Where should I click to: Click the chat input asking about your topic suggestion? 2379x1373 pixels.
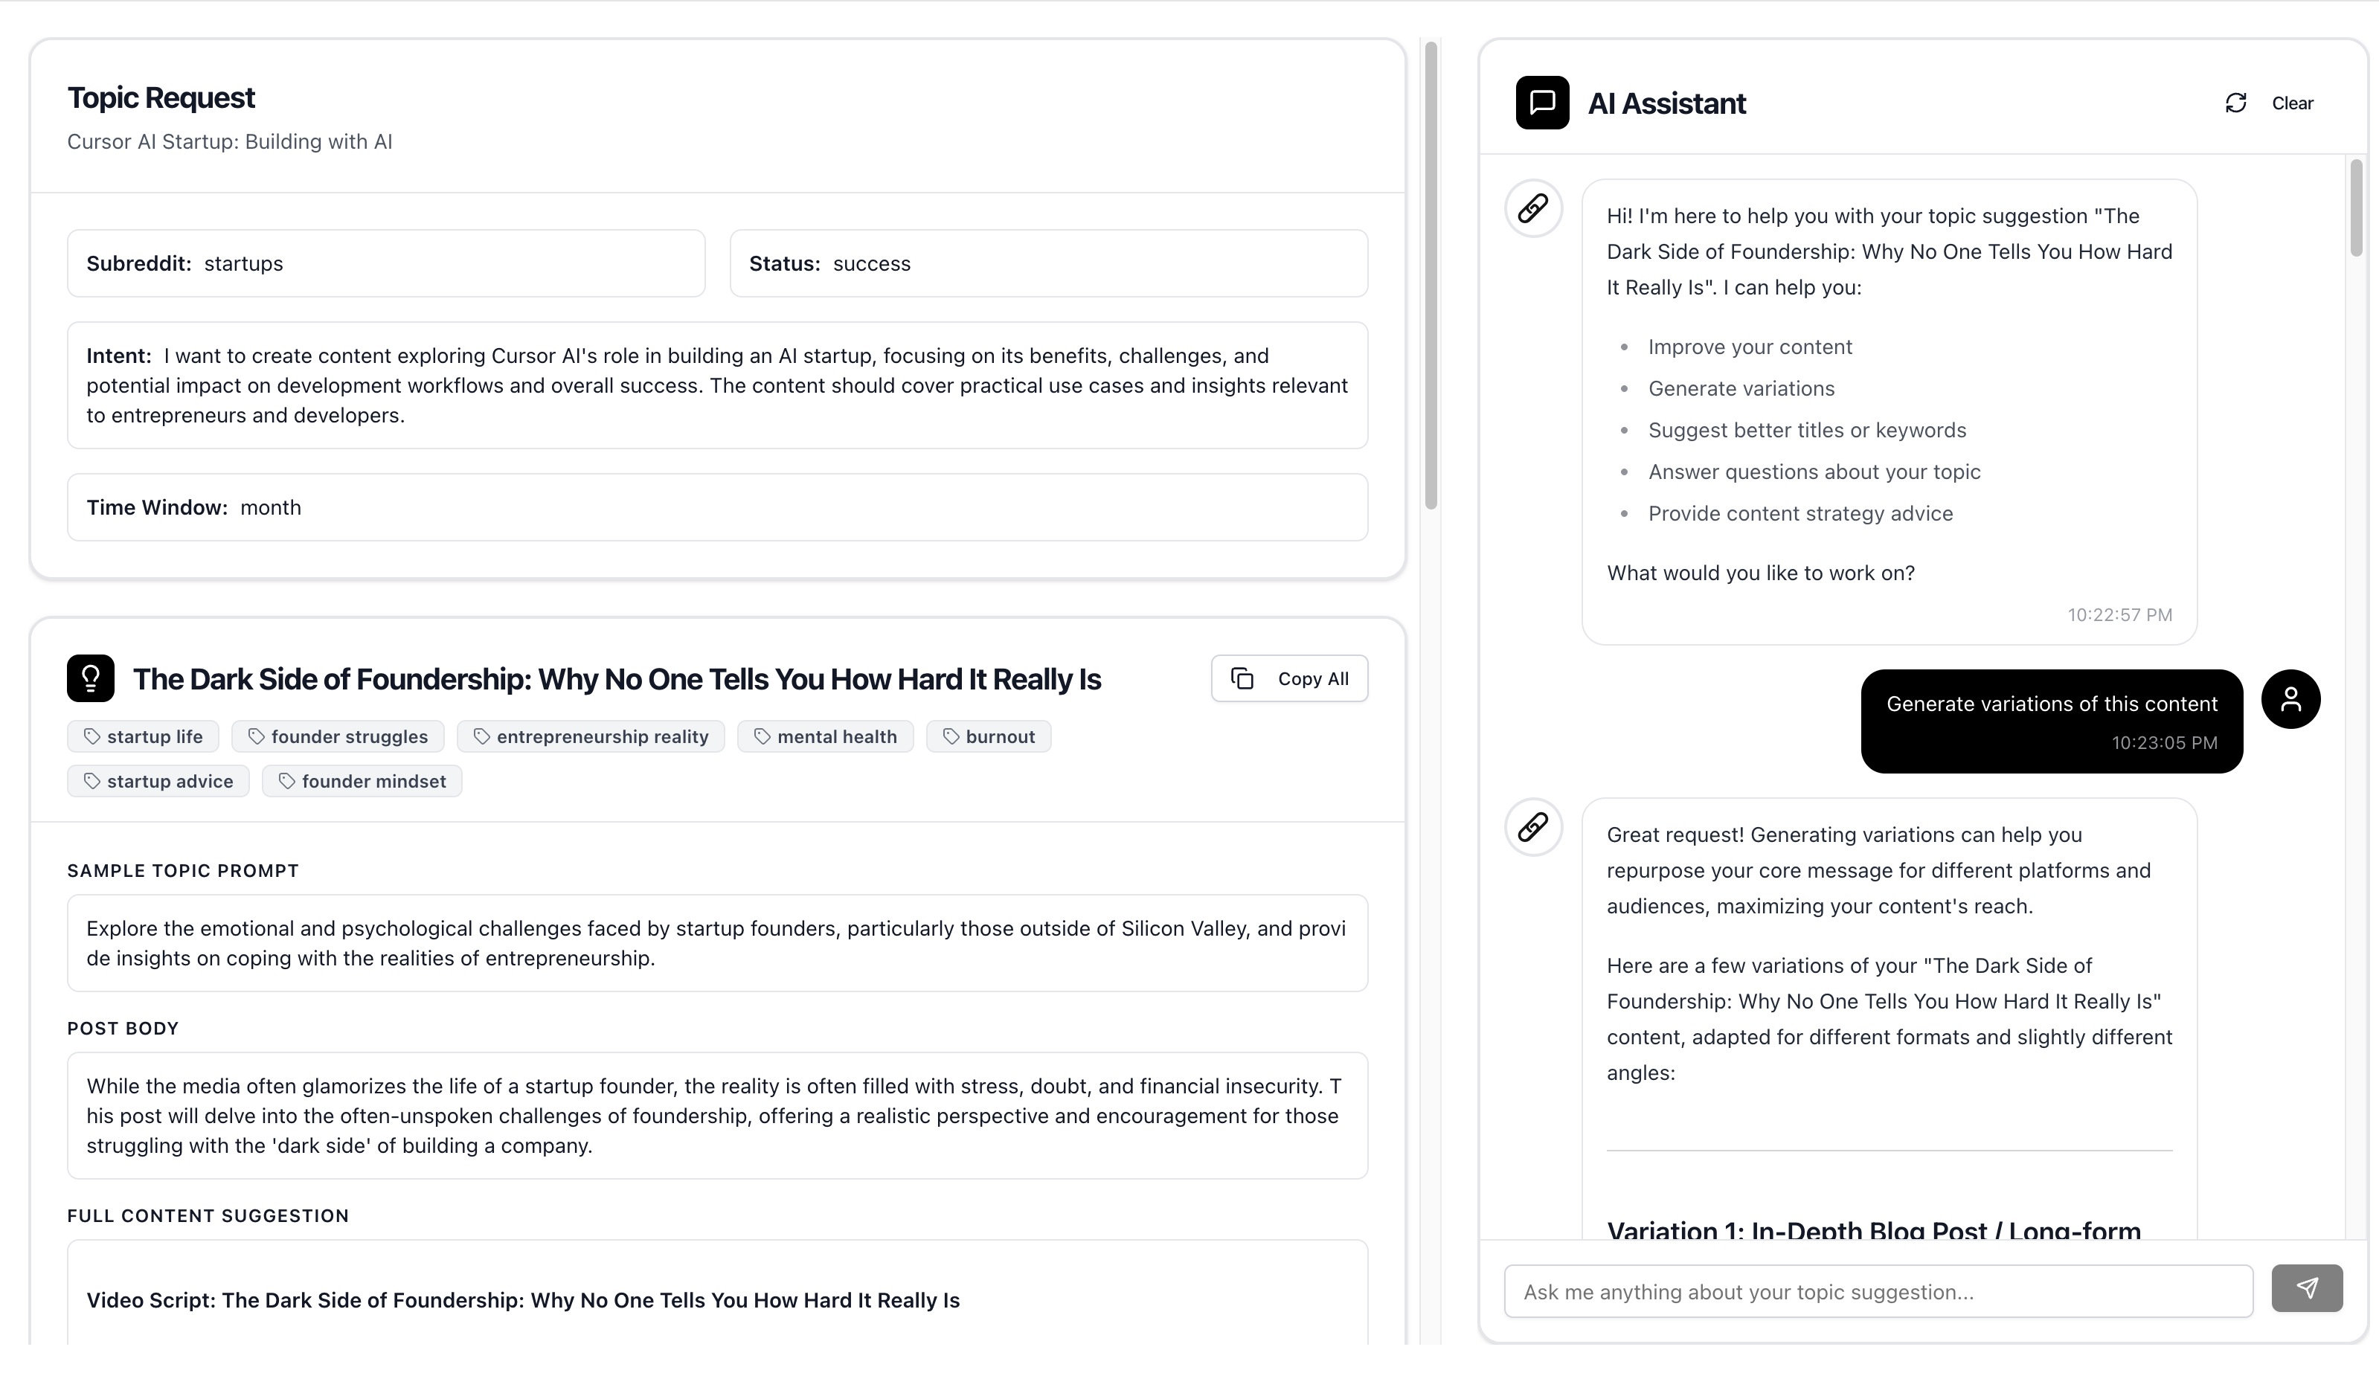coord(1876,1291)
